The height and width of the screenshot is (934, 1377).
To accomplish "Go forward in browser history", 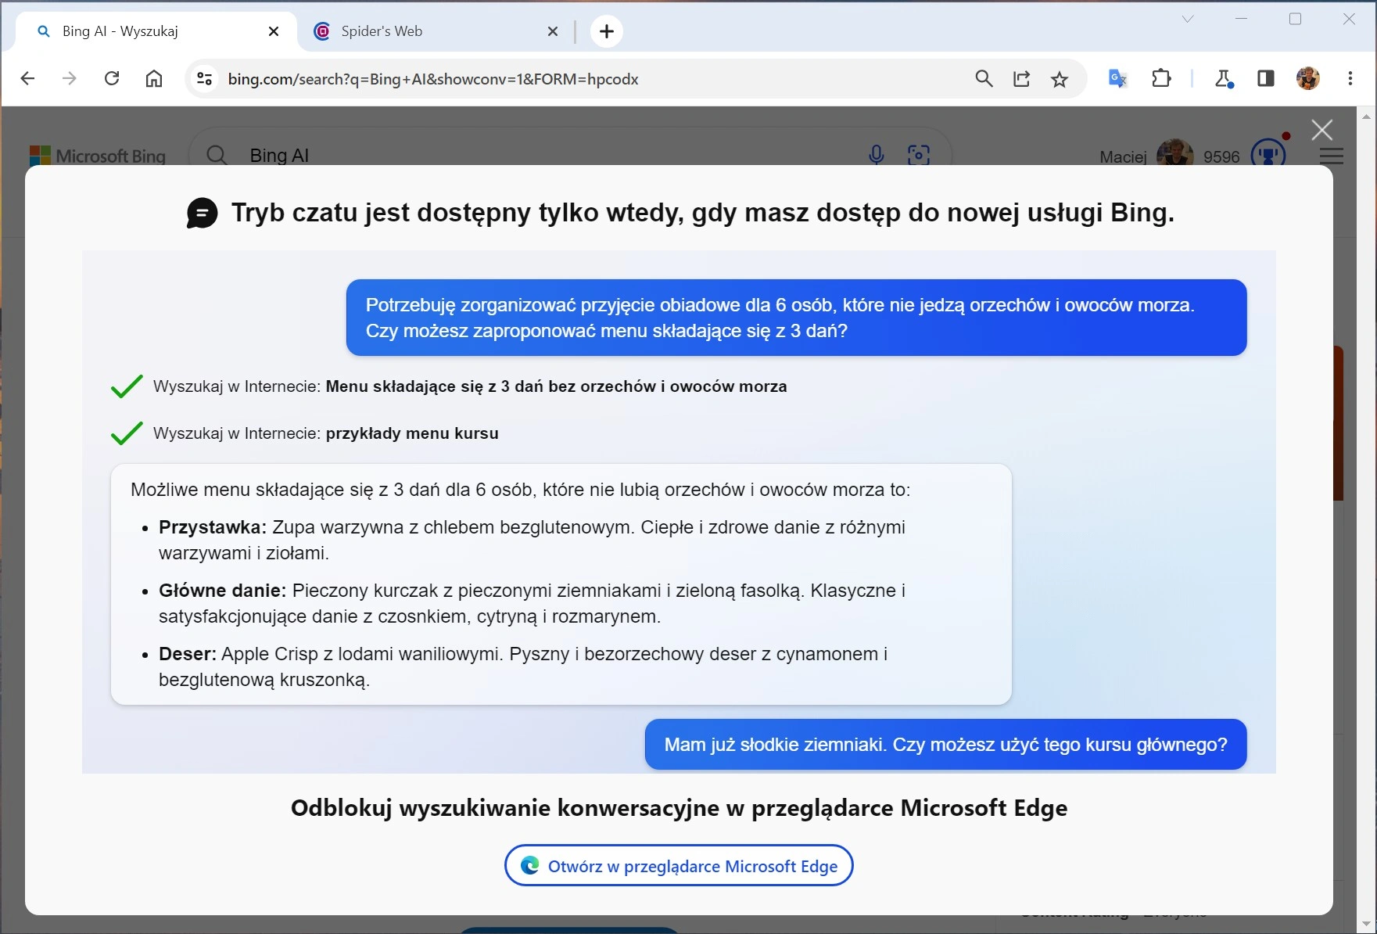I will click(70, 78).
